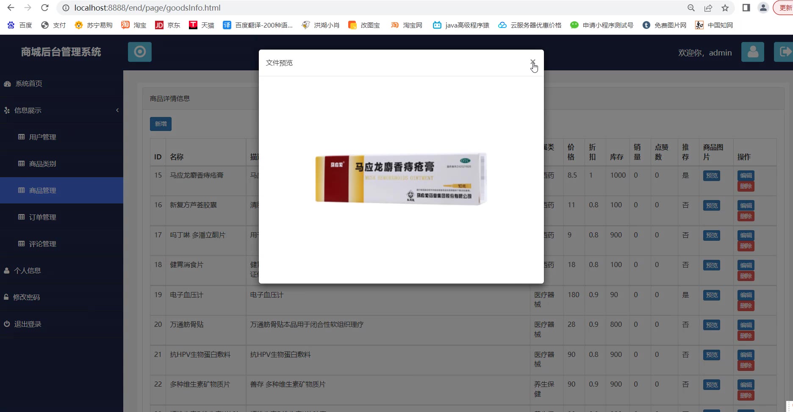Edit product 吗丁啉 多潘立酮片
The height and width of the screenshot is (412, 793).
pyautogui.click(x=746, y=235)
